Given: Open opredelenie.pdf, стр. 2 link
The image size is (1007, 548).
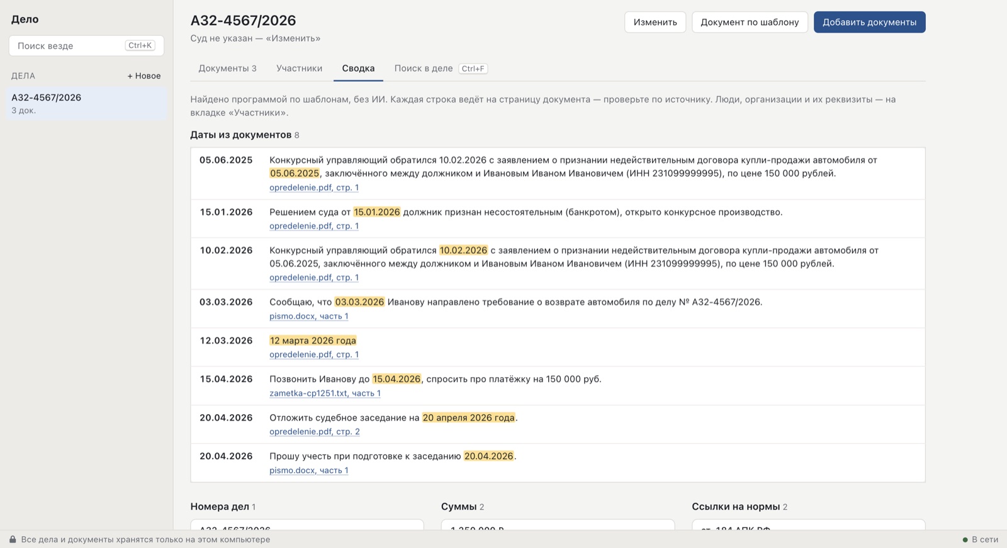Looking at the screenshot, I should point(315,432).
